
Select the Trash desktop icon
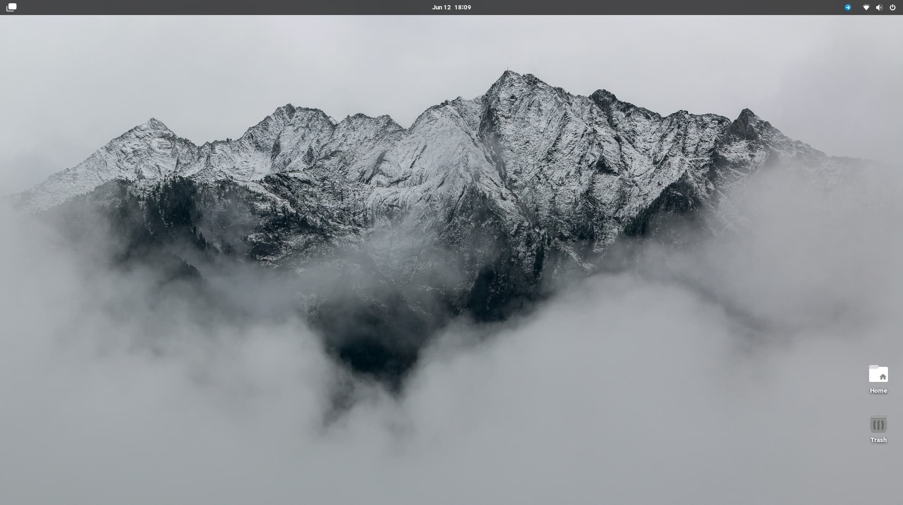coord(878,424)
